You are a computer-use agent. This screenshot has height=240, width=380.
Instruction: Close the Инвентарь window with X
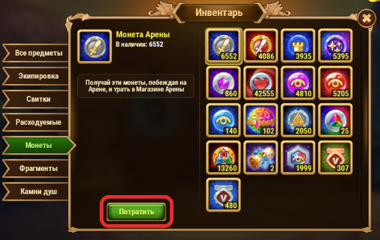tap(366, 18)
